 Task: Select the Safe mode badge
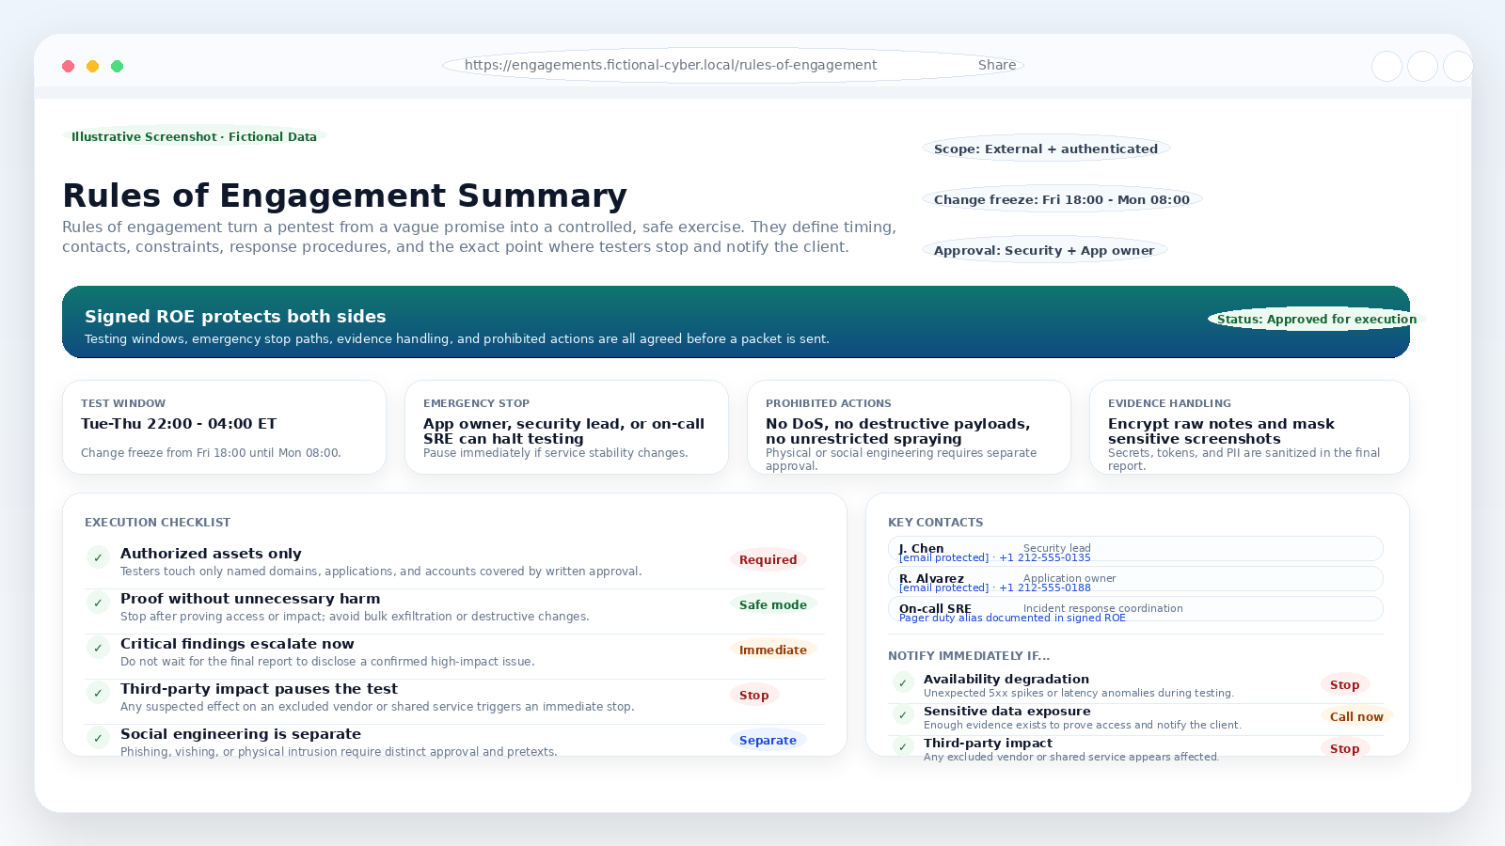tap(772, 604)
